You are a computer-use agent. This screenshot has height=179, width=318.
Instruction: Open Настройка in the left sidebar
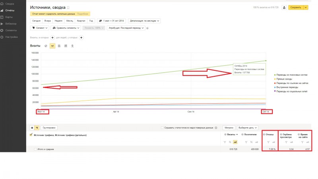coord(12,37)
